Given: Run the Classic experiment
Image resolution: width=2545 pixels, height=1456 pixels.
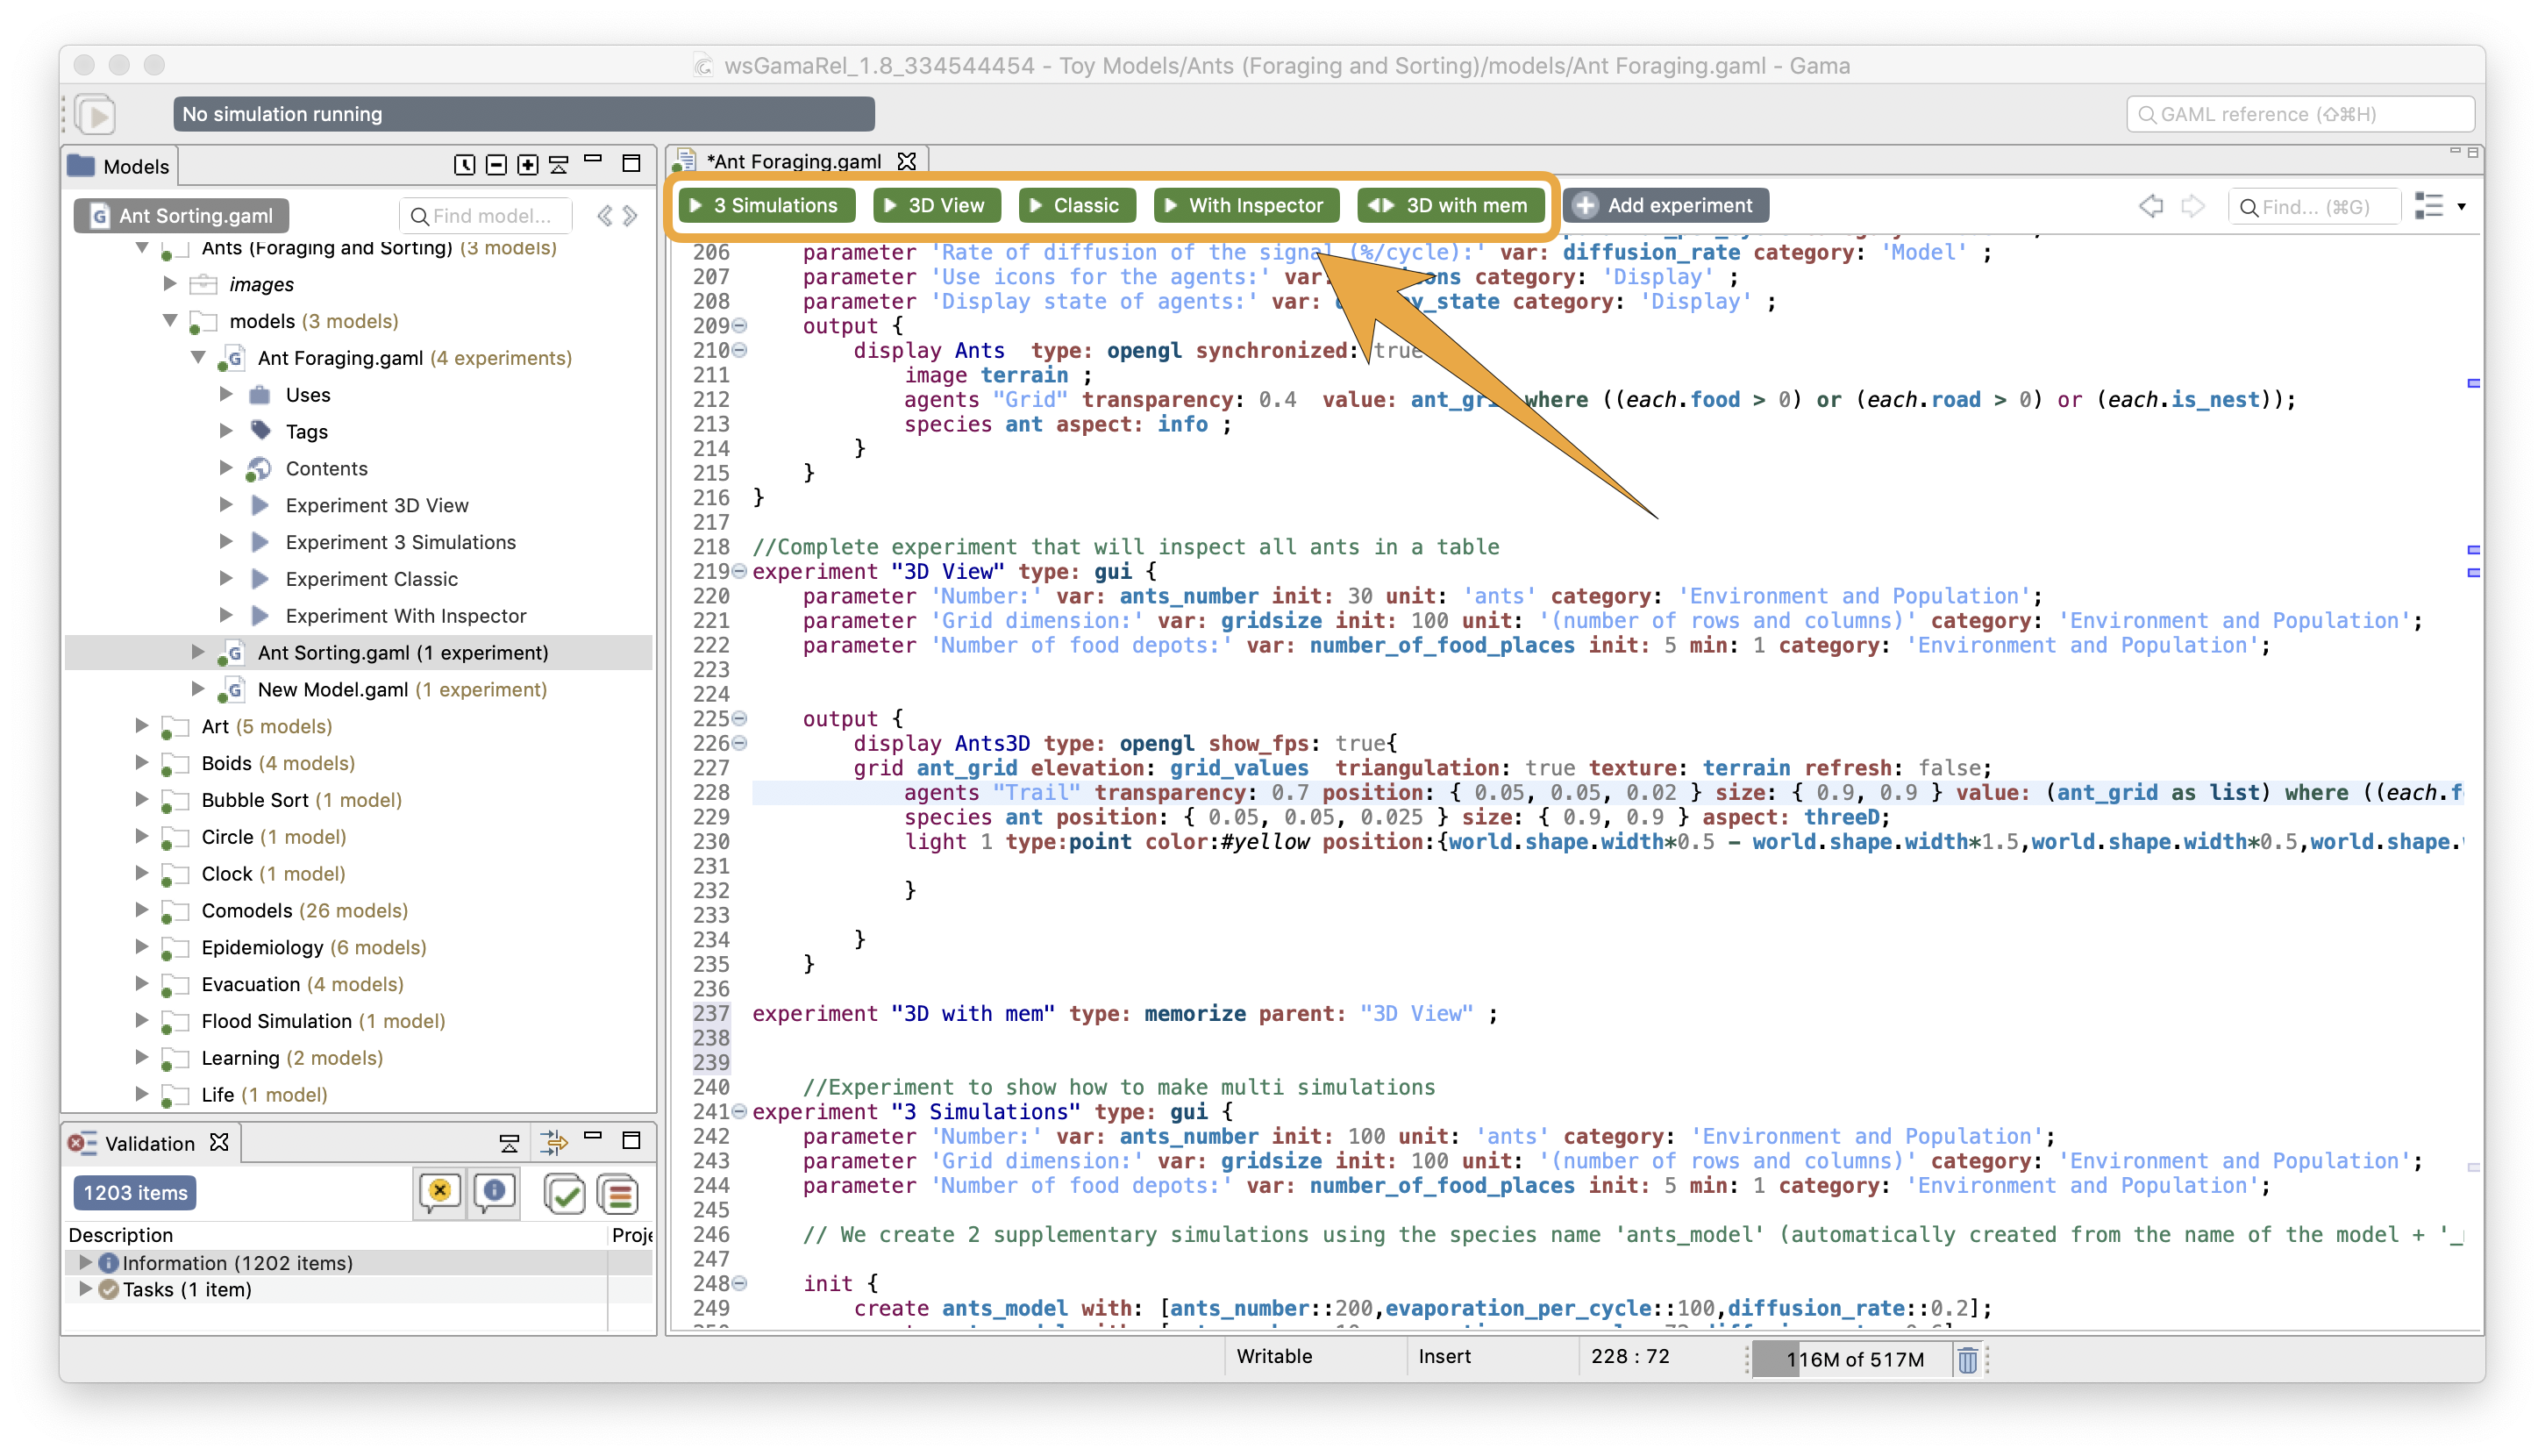Looking at the screenshot, I should tap(1077, 205).
